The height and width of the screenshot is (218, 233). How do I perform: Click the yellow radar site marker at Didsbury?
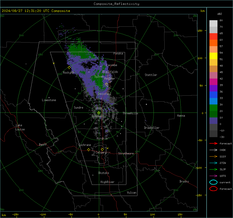coord(99,113)
